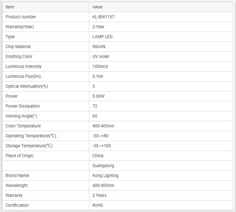The width and height of the screenshot is (236, 212).
Task: Click the "Color Temperature" label
Action: [x=23, y=126]
